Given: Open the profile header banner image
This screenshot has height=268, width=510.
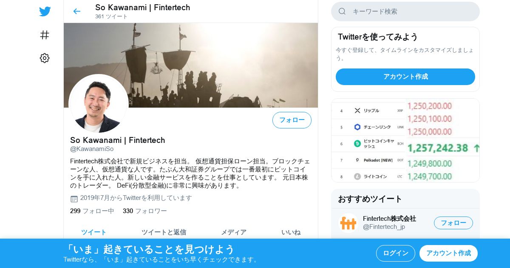Looking at the screenshot, I should pyautogui.click(x=191, y=65).
